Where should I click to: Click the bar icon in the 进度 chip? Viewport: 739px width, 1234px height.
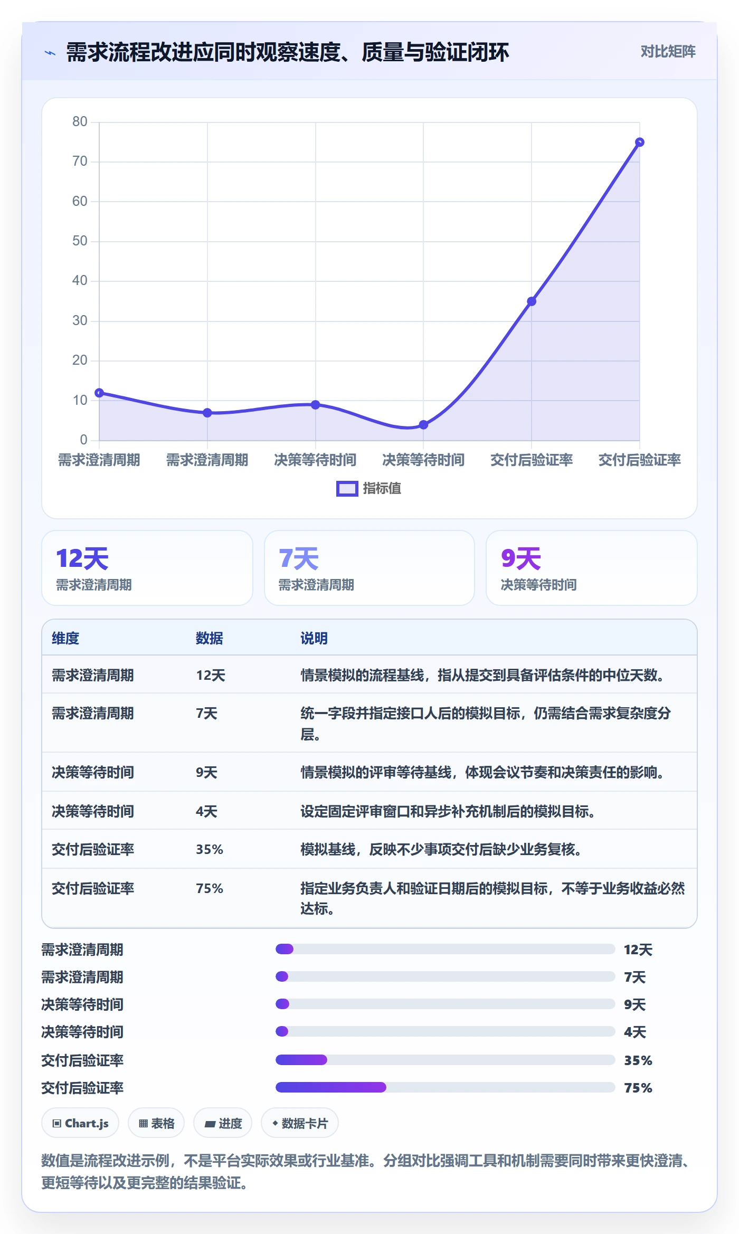pos(210,1124)
